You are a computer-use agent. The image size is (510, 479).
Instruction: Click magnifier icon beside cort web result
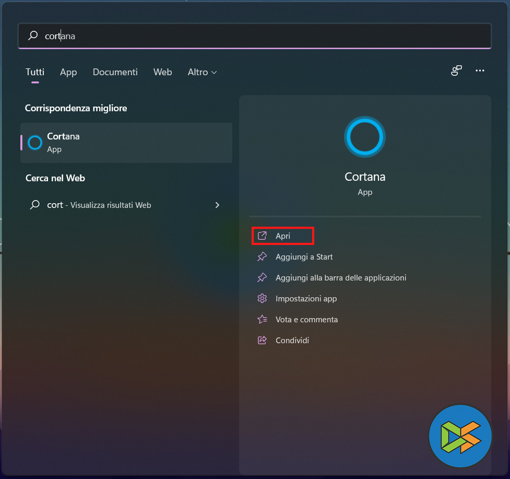pos(34,205)
